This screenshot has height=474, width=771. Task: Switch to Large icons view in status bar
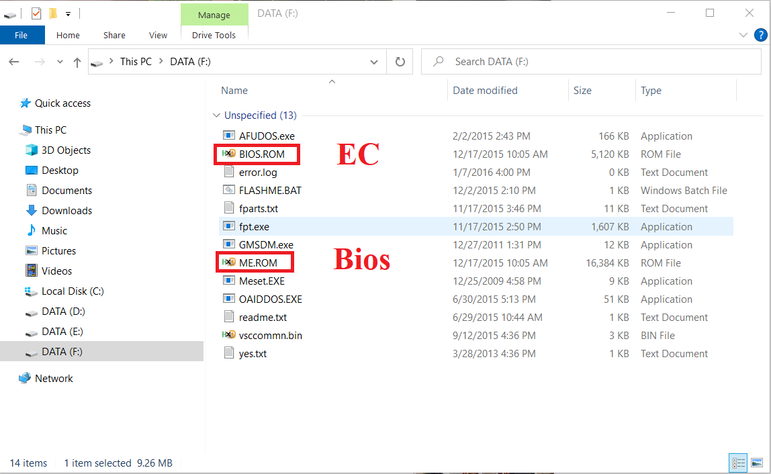(x=757, y=463)
